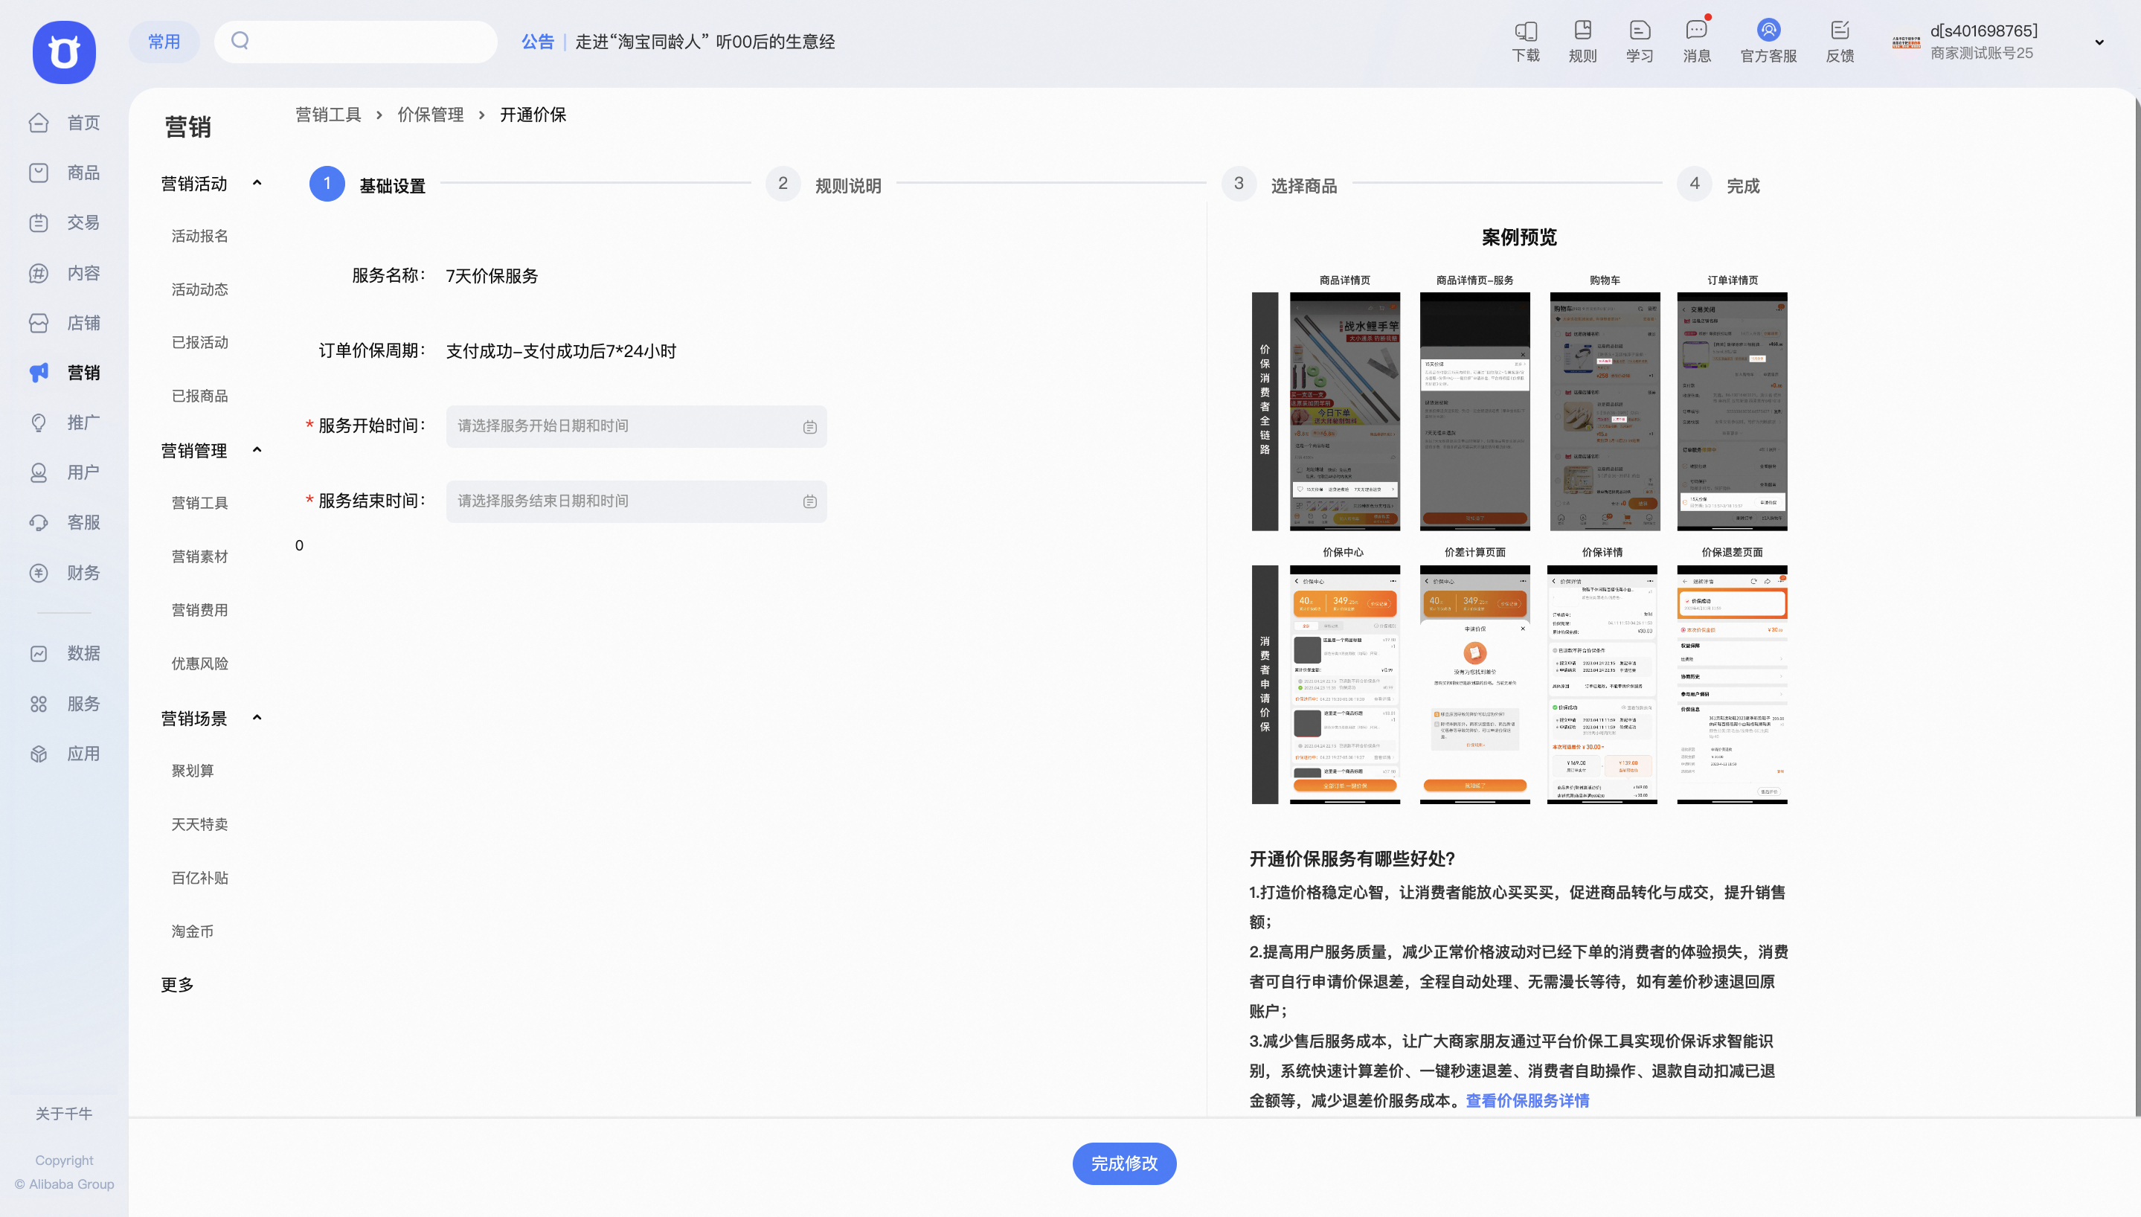Screen dimensions: 2141x1217
Task: Open the 用户 users sidebar item
Action: [64, 473]
